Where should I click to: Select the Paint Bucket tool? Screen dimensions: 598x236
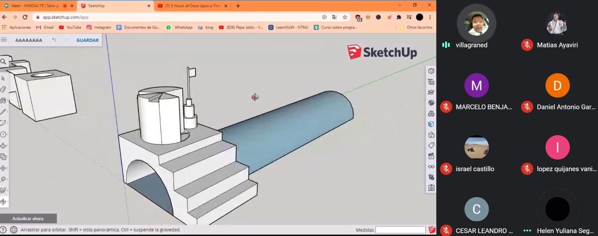pos(3,100)
